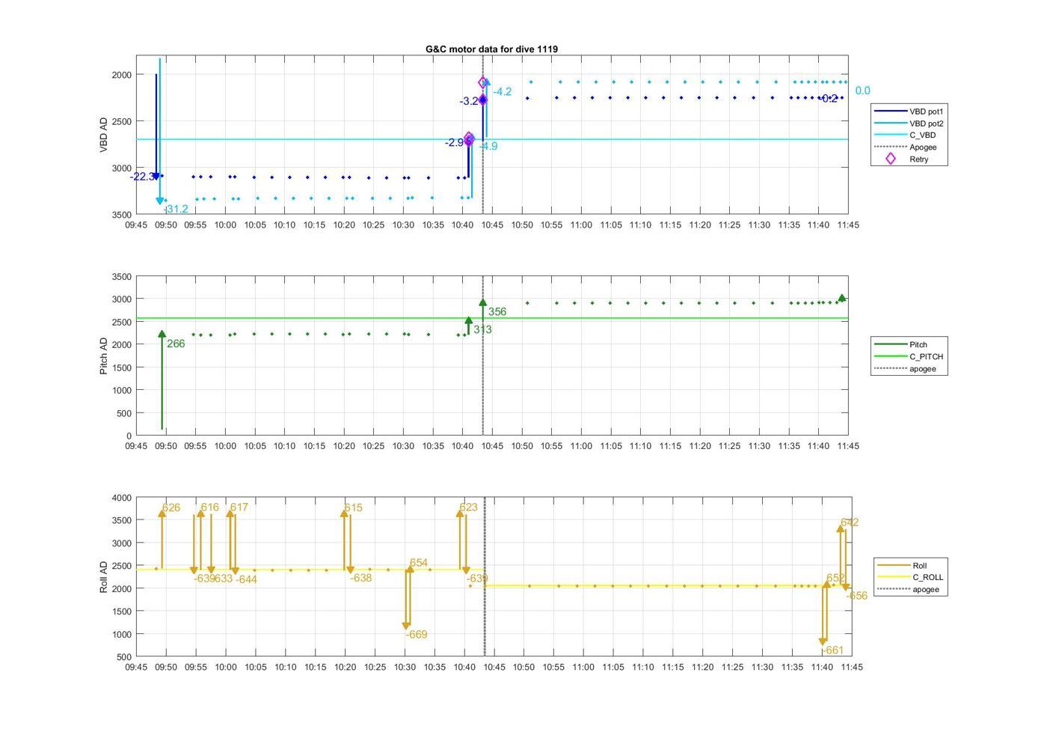Click the '-644' roll data label
This screenshot has width=1047, height=738.
pyautogui.click(x=247, y=579)
